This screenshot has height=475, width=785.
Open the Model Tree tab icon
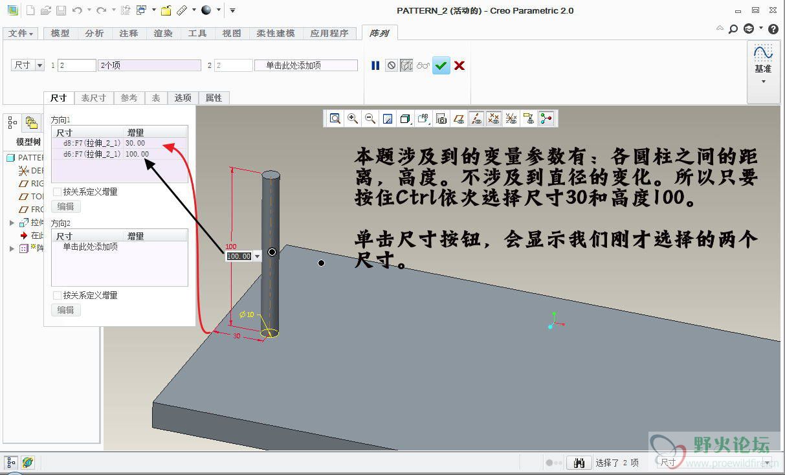13,122
